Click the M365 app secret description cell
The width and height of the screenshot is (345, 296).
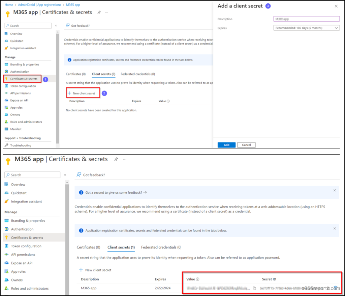coord(89,288)
